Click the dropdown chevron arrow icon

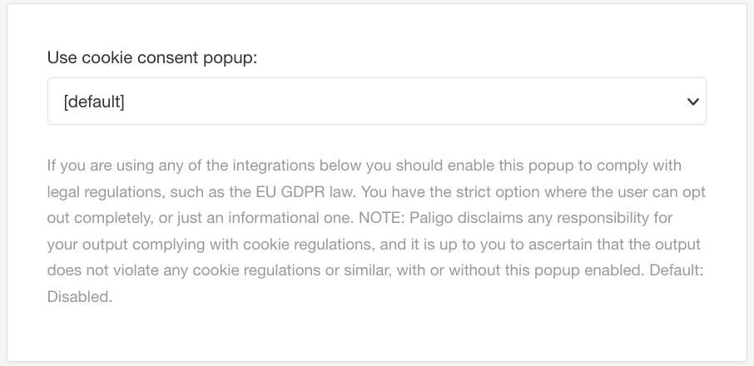[692, 101]
